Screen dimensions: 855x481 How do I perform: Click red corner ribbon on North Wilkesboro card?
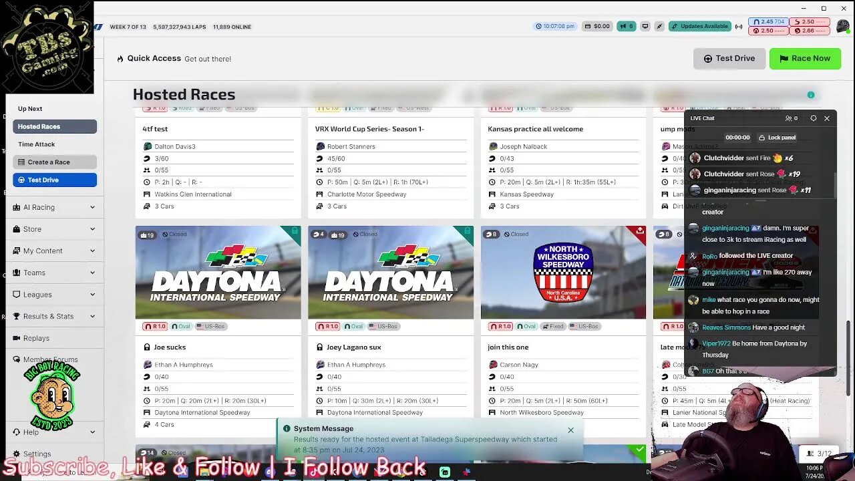639,232
